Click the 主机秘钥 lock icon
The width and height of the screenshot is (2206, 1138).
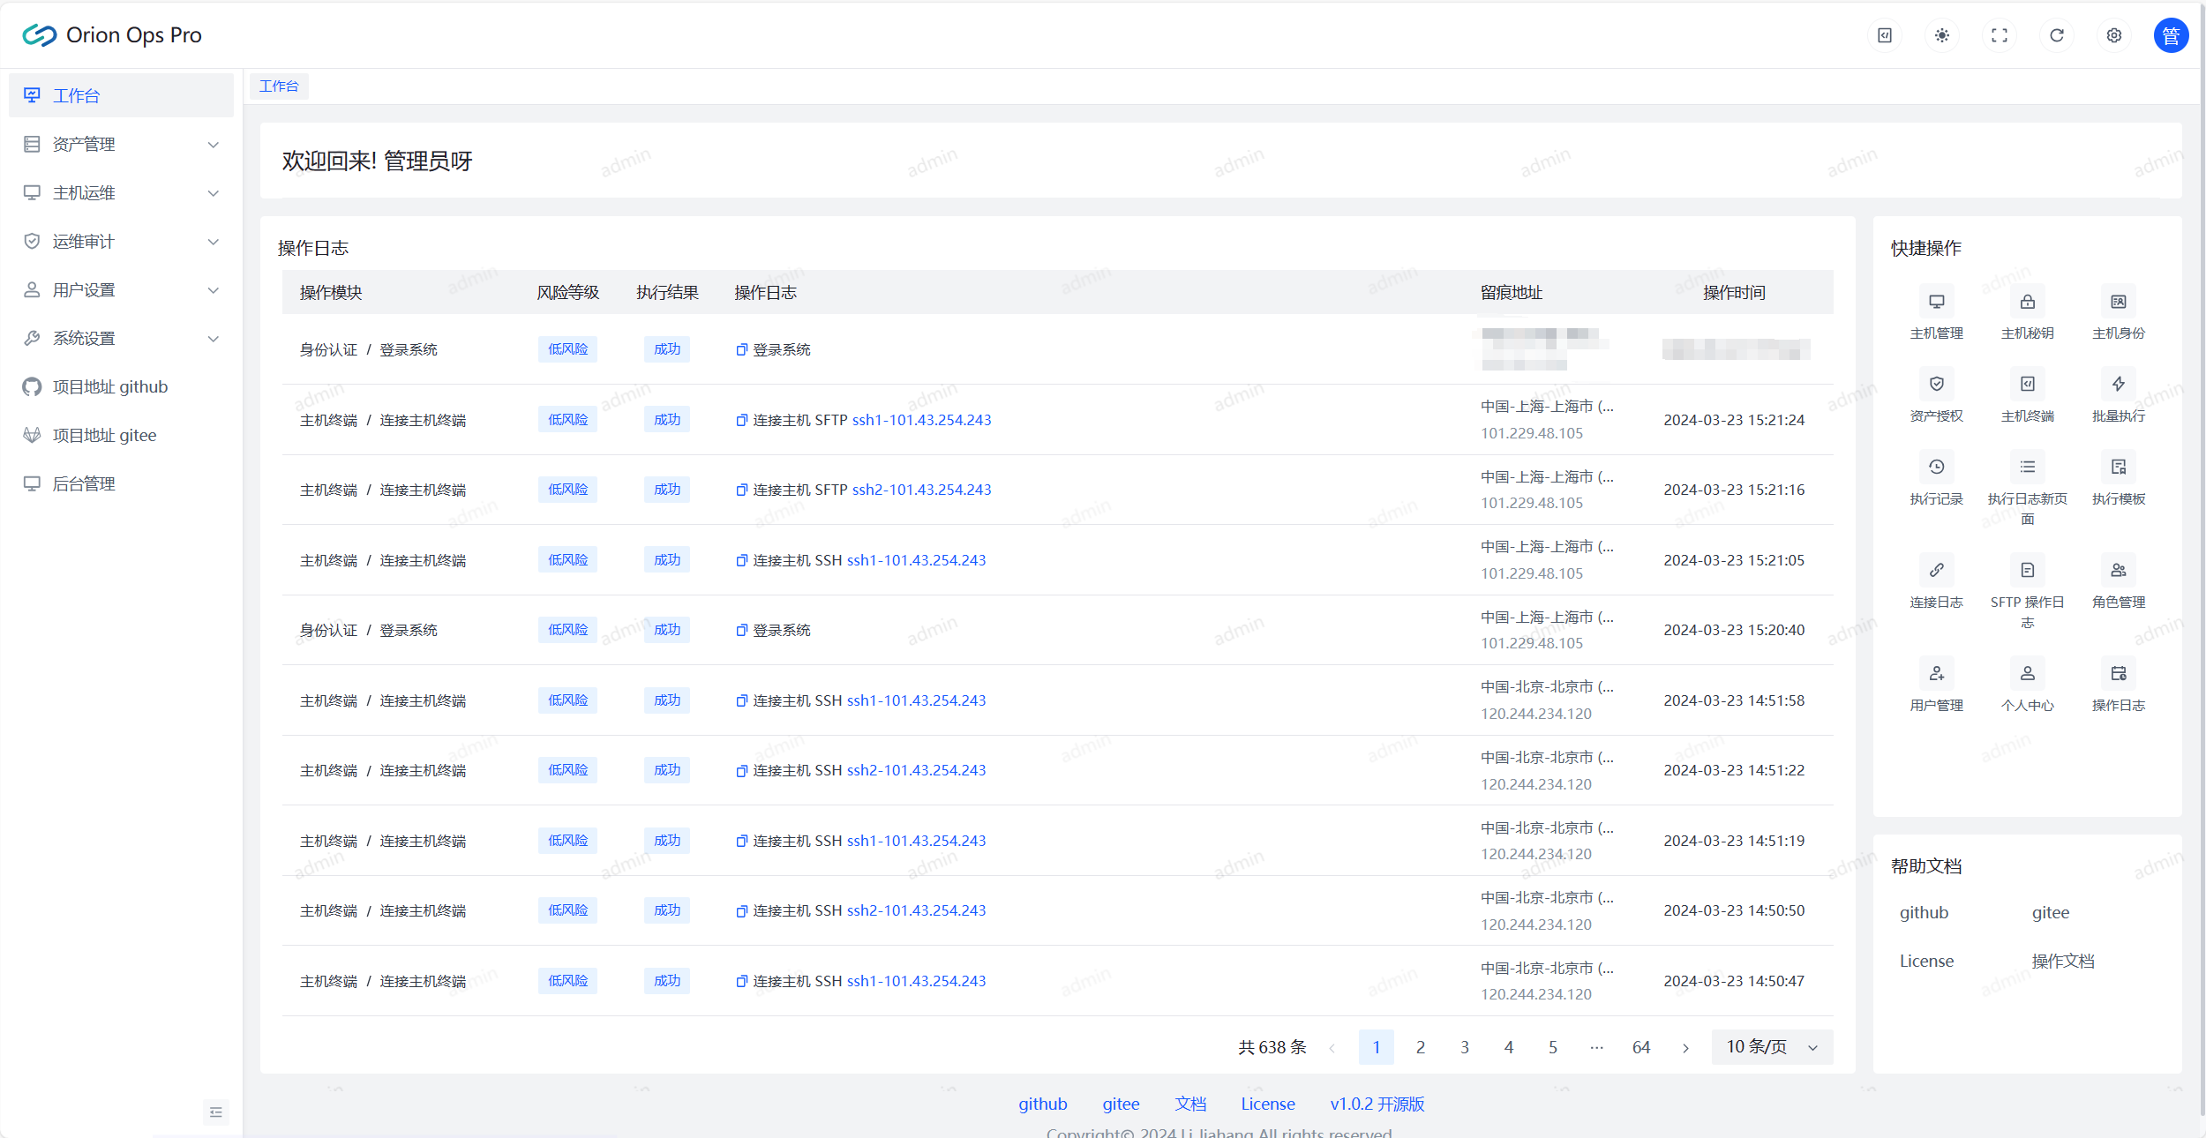point(2027,302)
